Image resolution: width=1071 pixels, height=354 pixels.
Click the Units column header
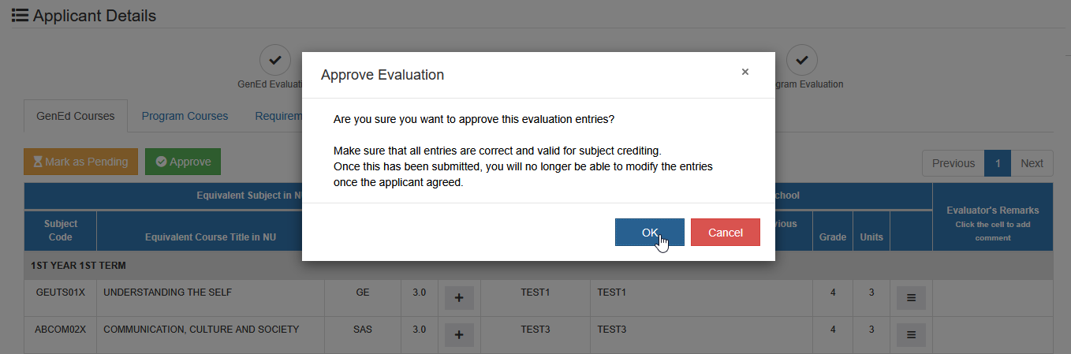point(871,231)
